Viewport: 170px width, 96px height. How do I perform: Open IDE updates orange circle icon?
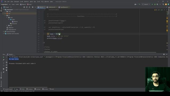(166, 4)
